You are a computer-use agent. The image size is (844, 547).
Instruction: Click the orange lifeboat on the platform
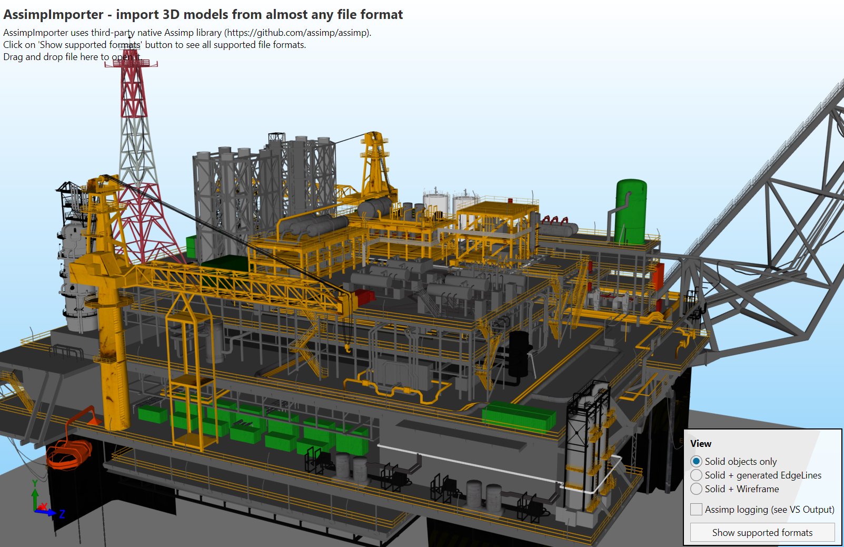[68, 454]
